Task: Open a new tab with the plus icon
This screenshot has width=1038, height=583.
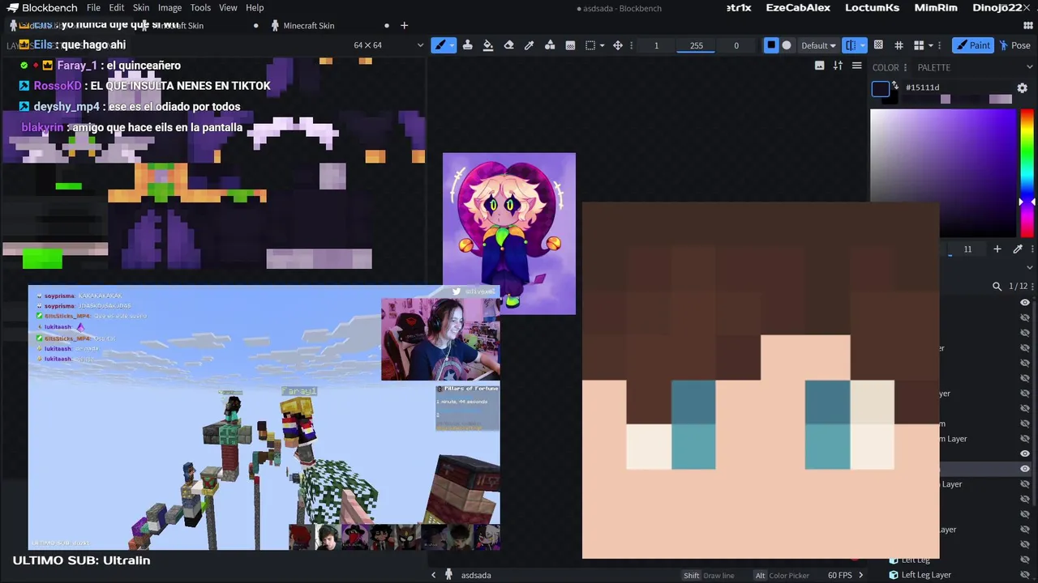Action: coord(404,25)
